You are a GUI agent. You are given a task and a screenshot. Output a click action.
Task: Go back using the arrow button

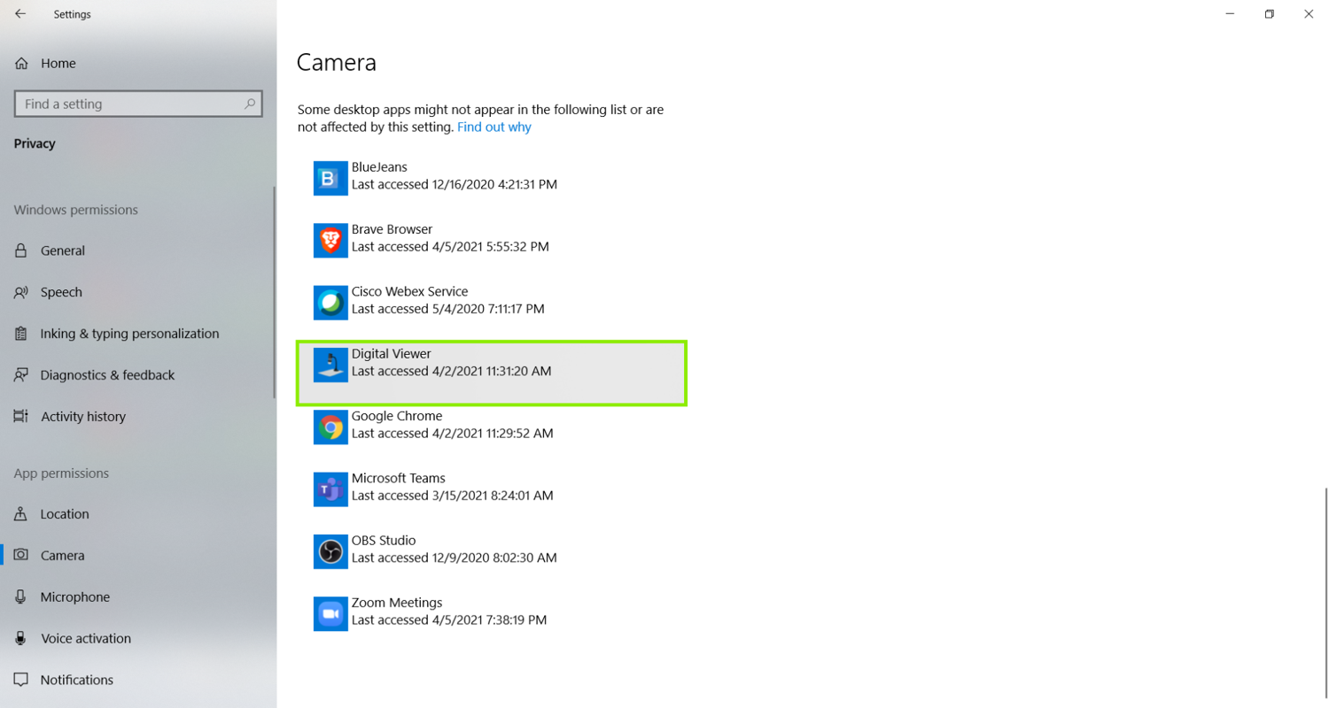coord(20,13)
